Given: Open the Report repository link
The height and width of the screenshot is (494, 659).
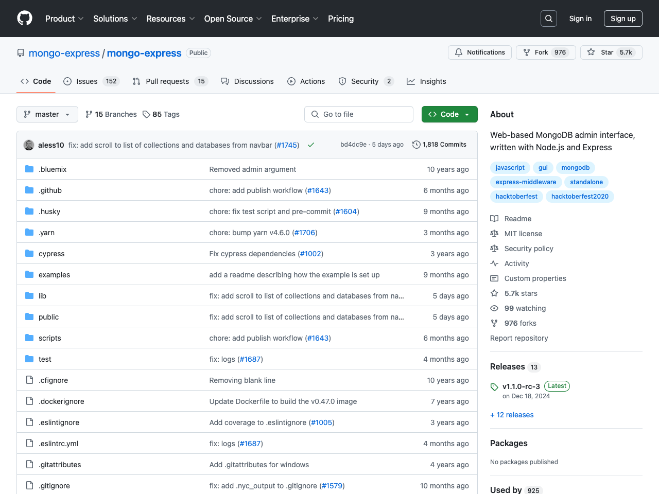Looking at the screenshot, I should 519,338.
